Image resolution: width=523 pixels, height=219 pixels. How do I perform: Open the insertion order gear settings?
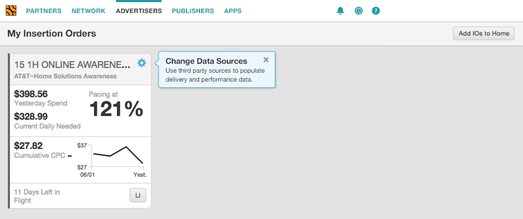tap(142, 63)
